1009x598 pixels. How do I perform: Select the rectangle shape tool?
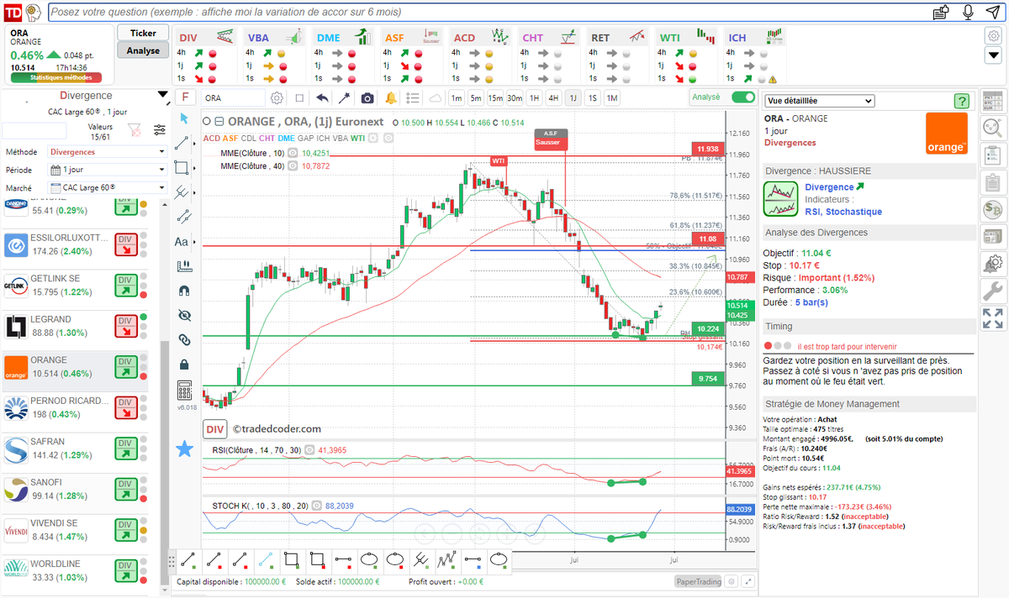pos(181,168)
